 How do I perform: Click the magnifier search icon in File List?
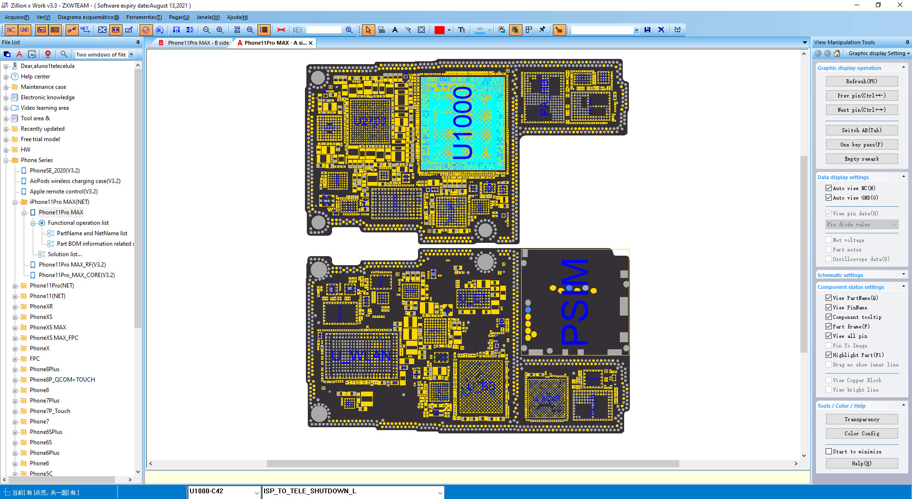point(64,54)
